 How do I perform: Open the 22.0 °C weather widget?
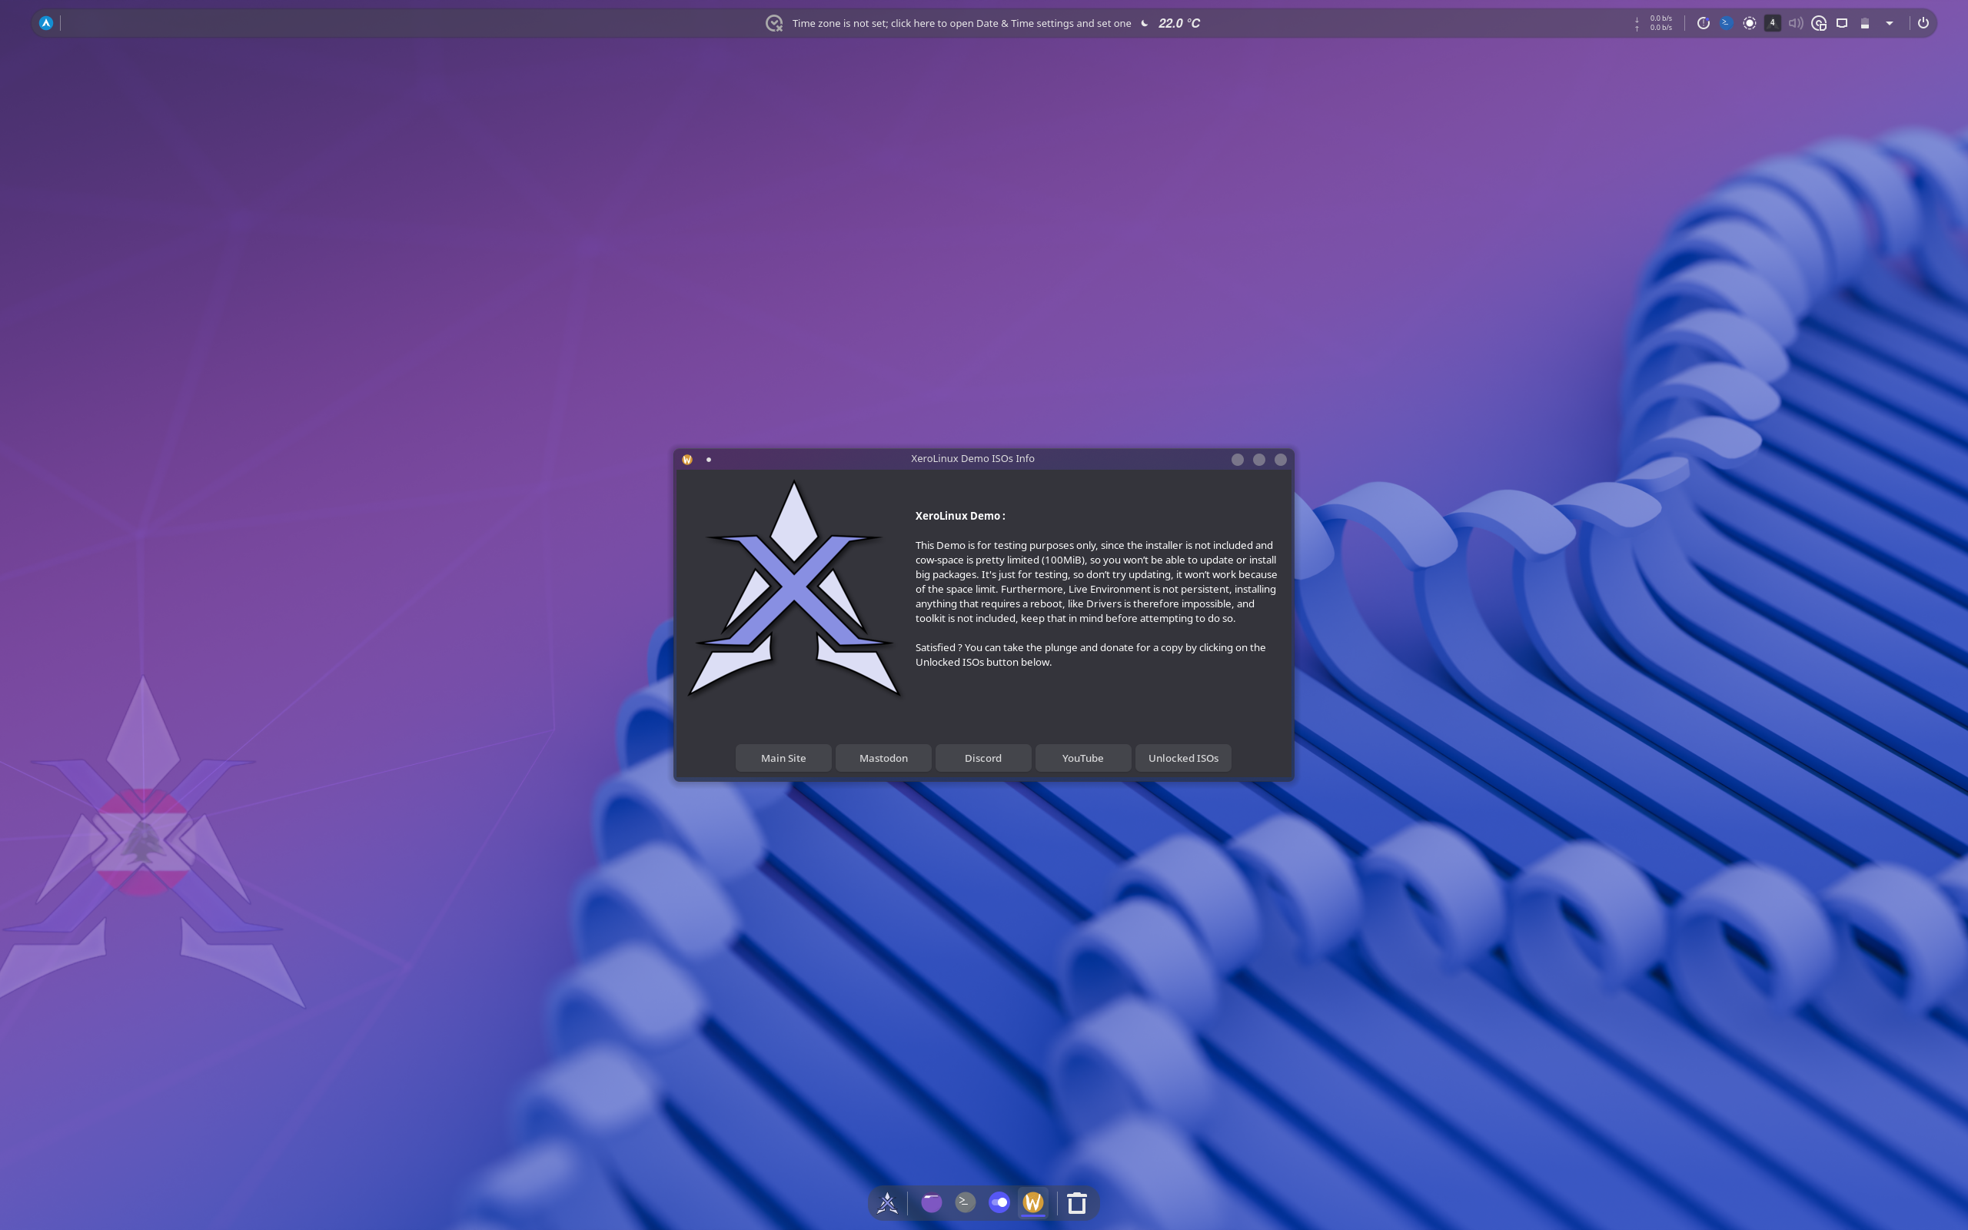1170,23
